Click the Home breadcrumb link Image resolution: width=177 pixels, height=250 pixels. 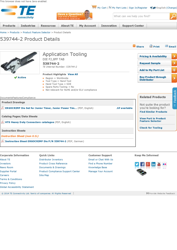pyautogui.click(x=3, y=32)
